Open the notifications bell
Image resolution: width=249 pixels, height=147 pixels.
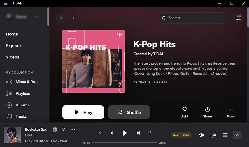(x=238, y=18)
